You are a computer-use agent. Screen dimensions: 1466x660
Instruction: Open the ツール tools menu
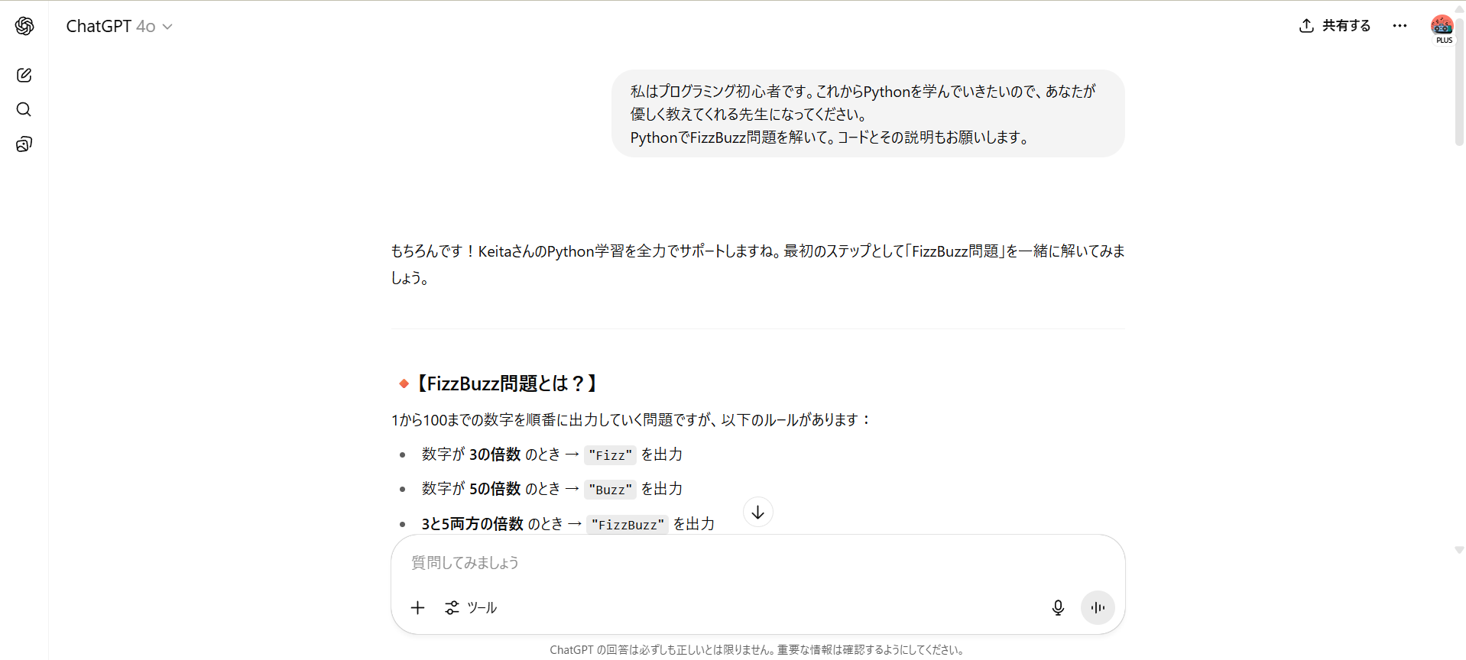[x=471, y=607]
